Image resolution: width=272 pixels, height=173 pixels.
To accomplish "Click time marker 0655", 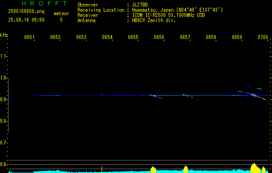I will (133, 37).
